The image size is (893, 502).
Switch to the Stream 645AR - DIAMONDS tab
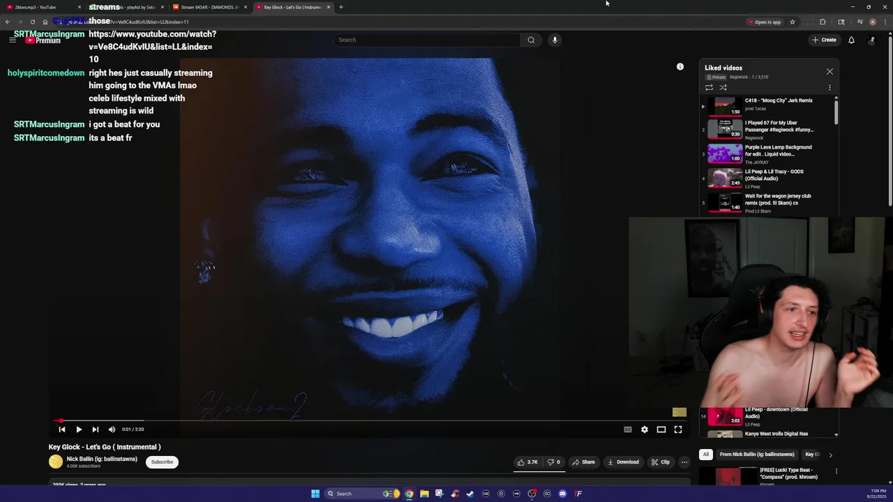pos(209,7)
